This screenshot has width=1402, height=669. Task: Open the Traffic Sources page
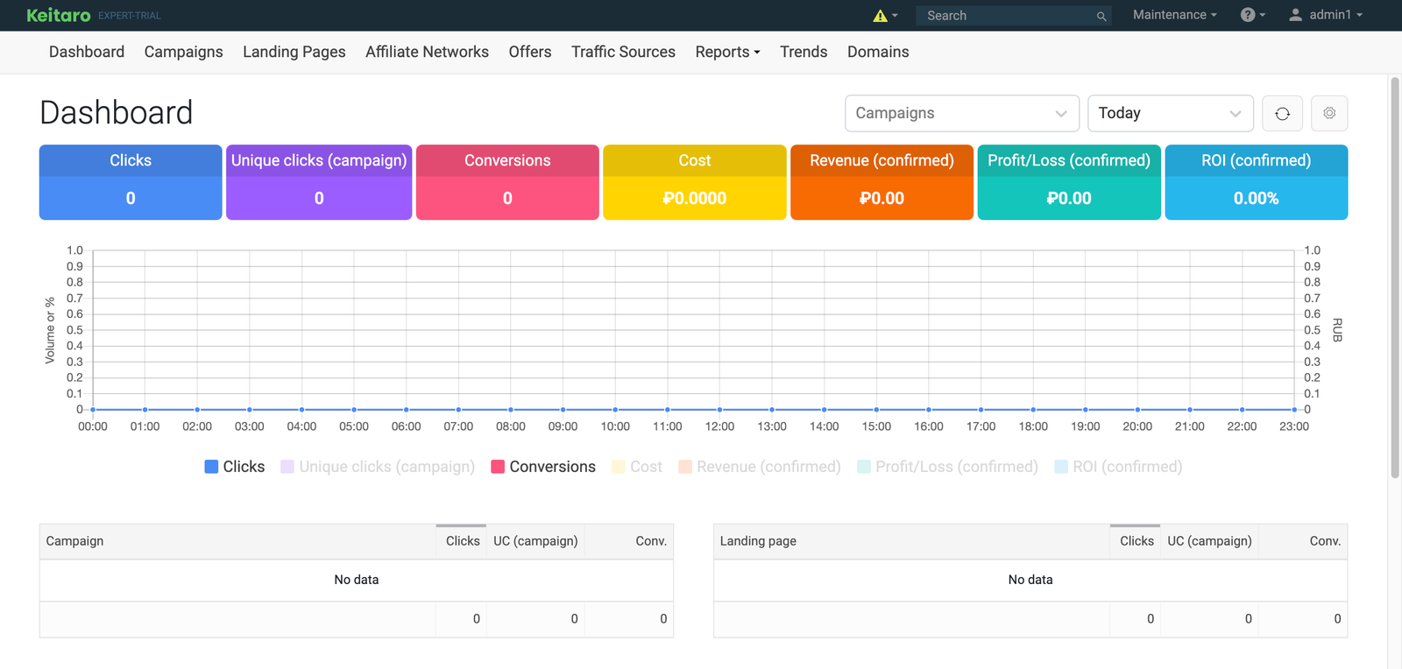(x=623, y=53)
